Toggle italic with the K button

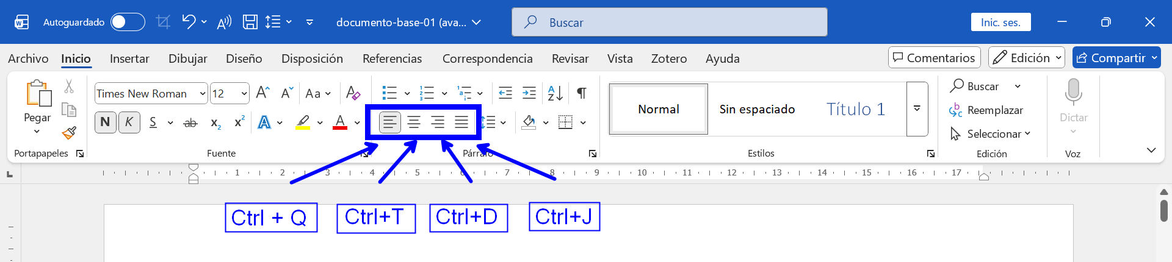pos(129,122)
